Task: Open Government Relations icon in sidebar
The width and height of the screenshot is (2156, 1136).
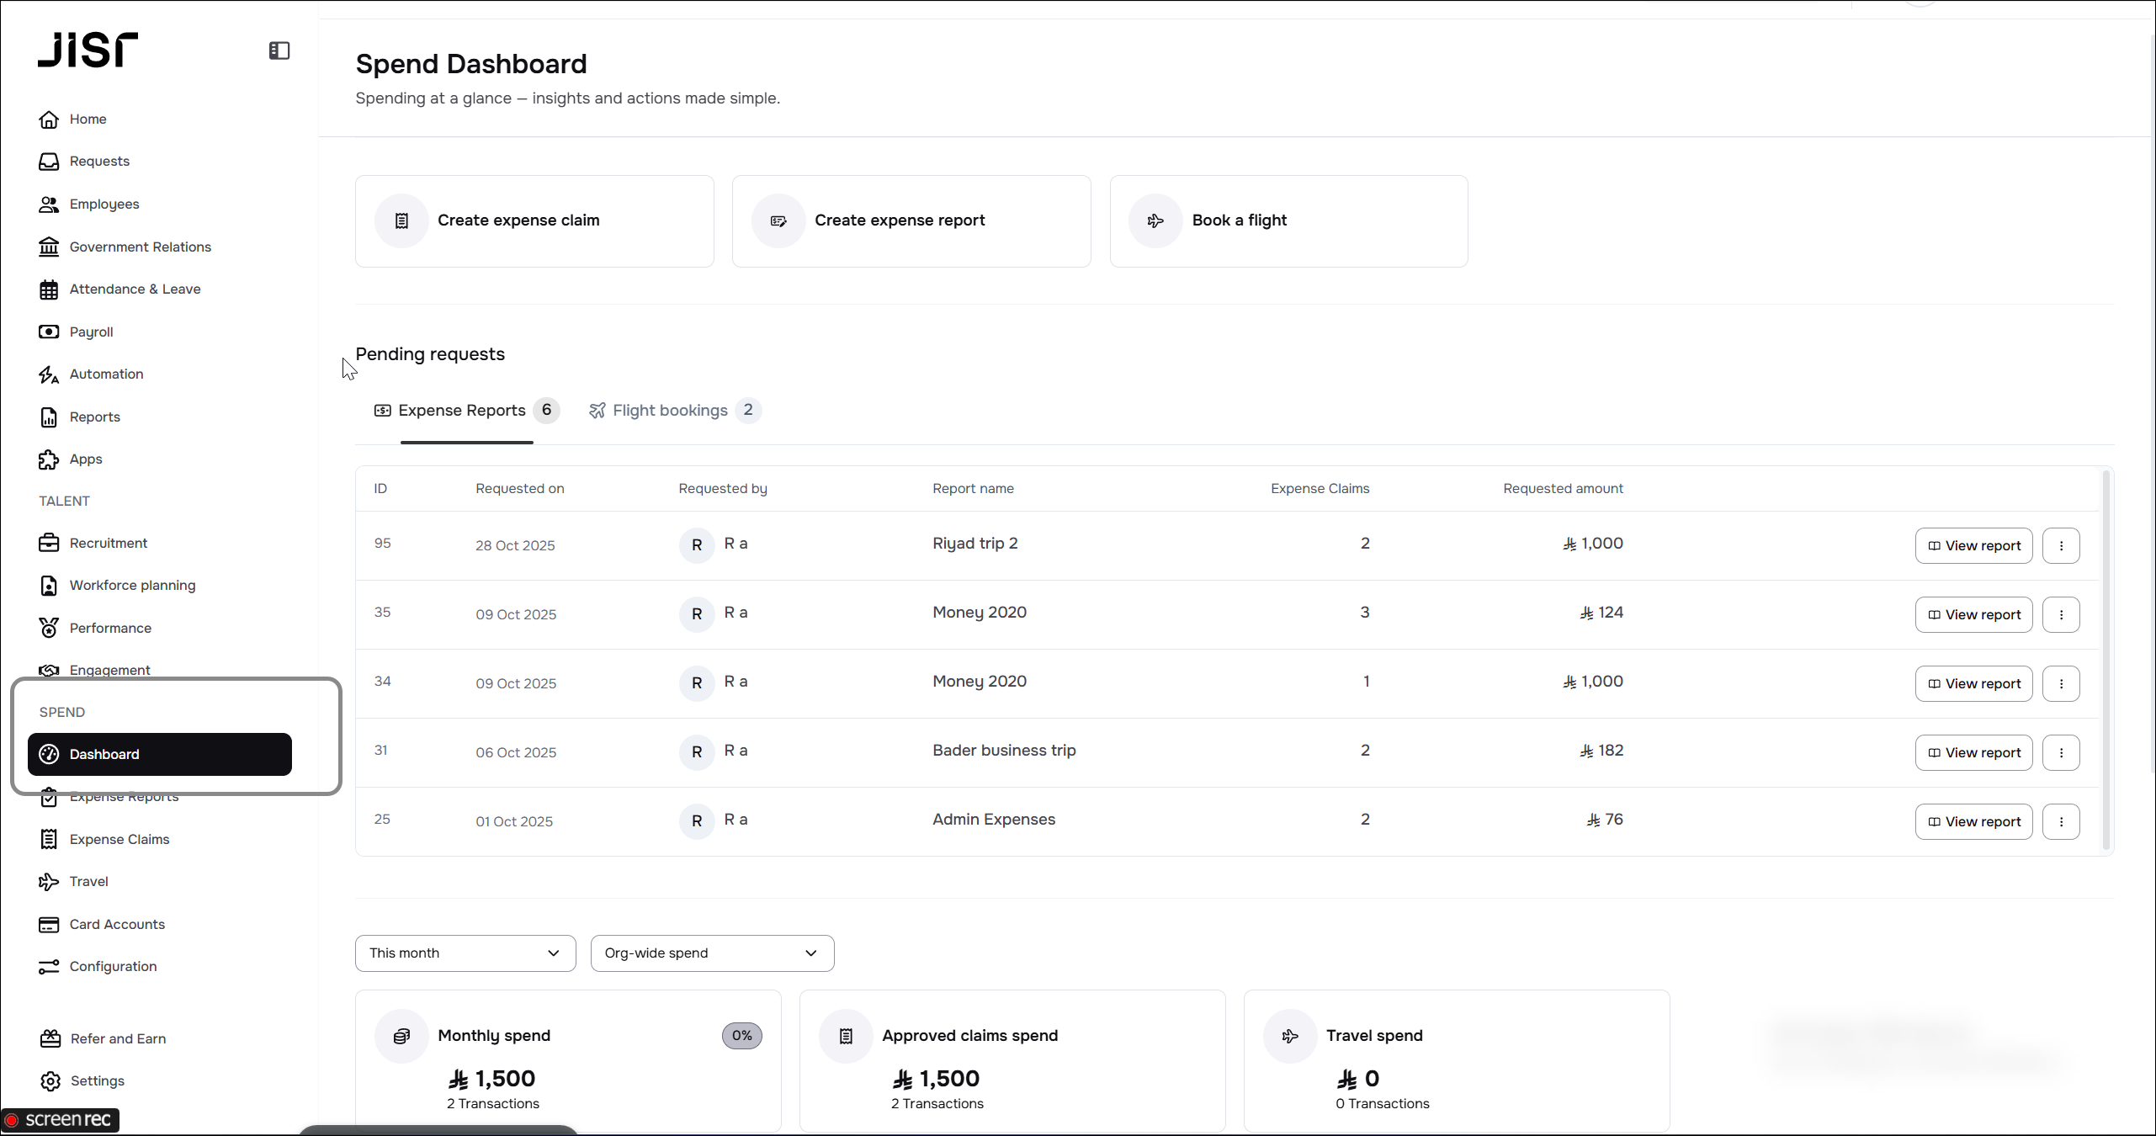Action: click(49, 247)
